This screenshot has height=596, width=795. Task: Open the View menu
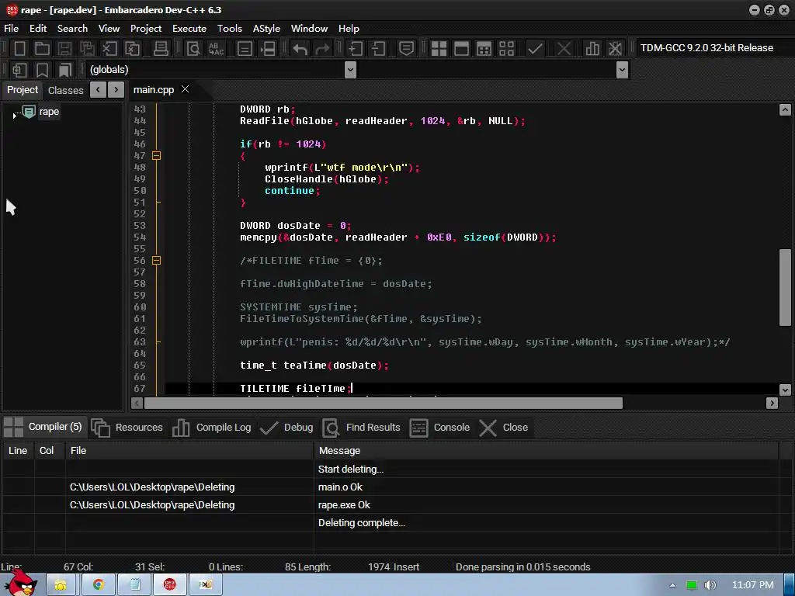[x=109, y=29]
